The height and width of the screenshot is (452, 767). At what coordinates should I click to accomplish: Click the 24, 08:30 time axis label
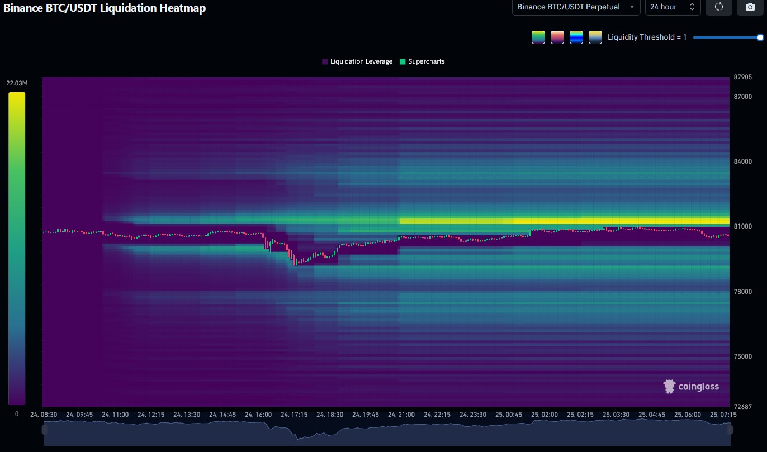(44, 415)
